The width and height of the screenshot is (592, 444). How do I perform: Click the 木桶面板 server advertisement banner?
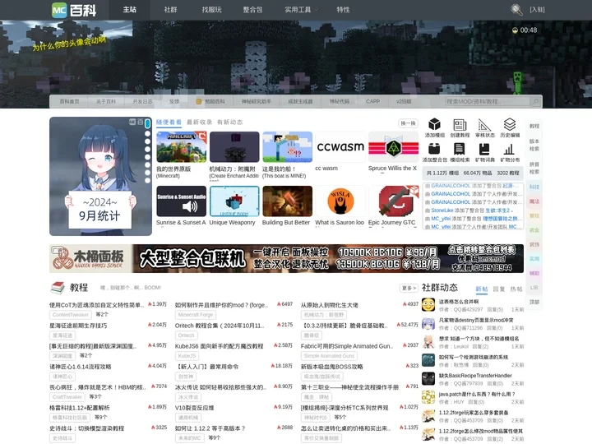[x=286, y=259]
